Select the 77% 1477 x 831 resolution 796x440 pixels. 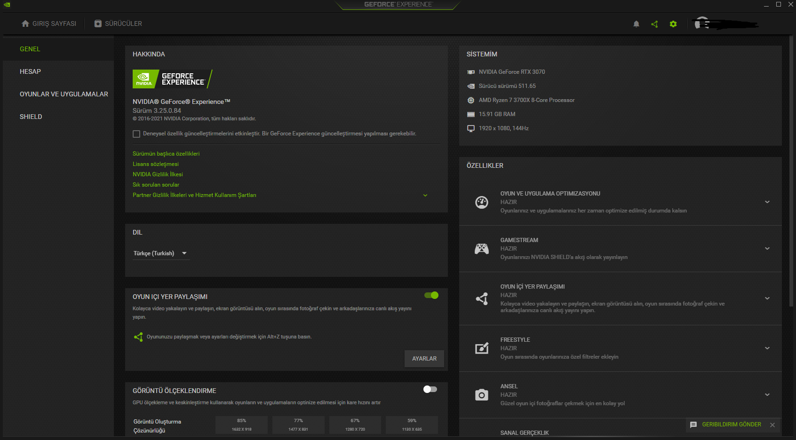click(x=298, y=425)
